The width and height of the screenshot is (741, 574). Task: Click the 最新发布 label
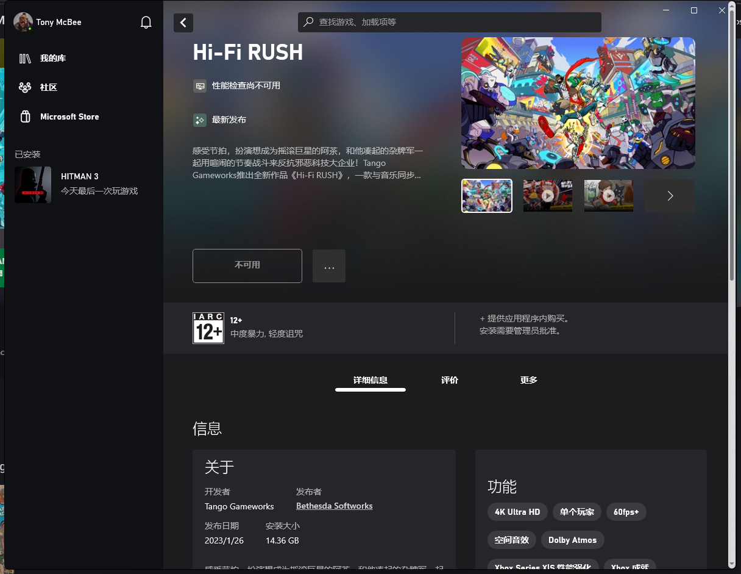[x=229, y=120]
